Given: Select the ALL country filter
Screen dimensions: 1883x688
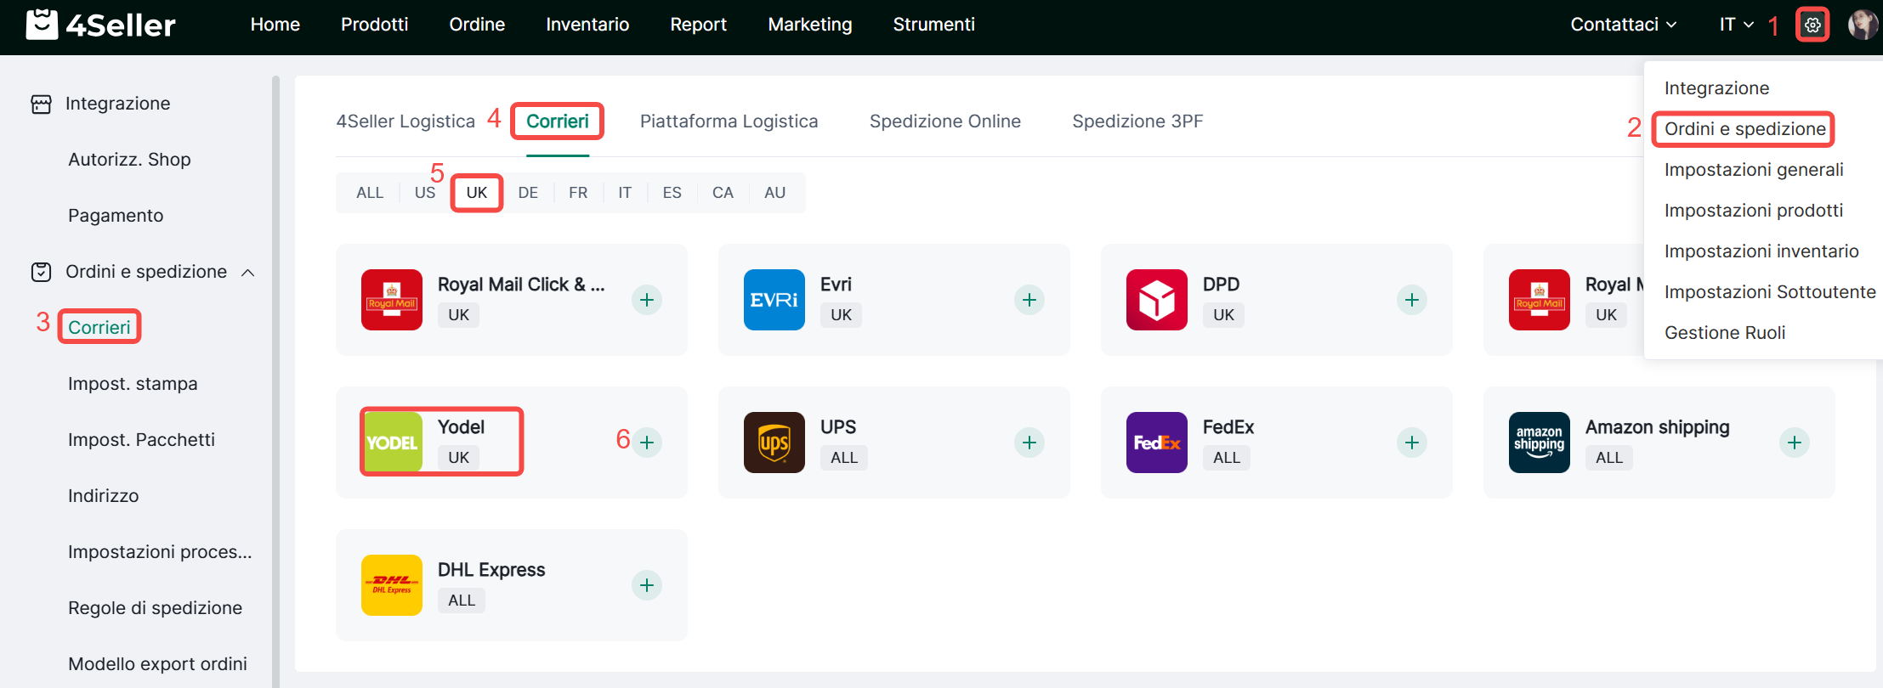Looking at the screenshot, I should (370, 193).
